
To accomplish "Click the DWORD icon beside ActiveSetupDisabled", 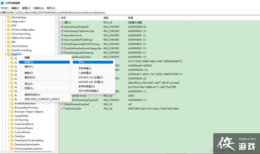I will 62,27.
